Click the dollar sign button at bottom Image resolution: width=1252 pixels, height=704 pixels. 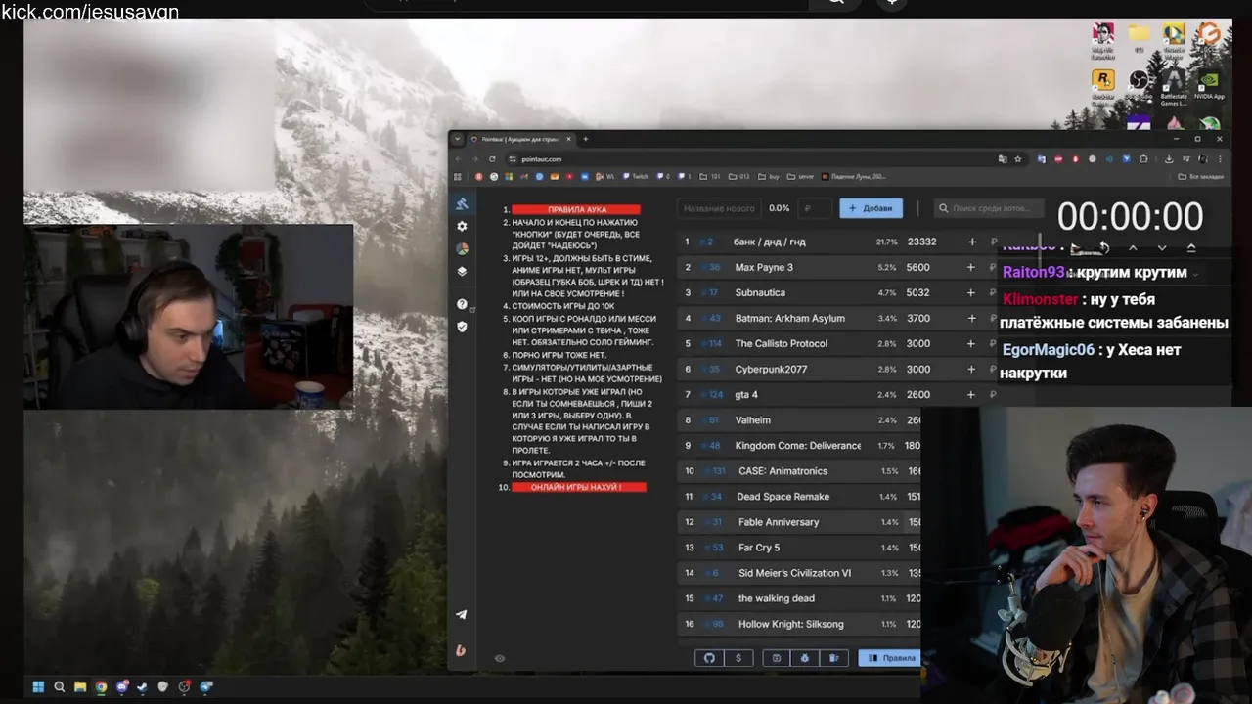click(x=738, y=658)
